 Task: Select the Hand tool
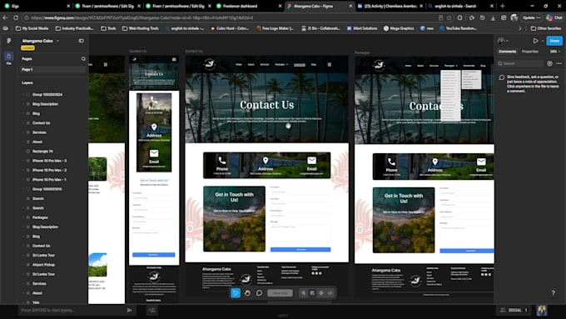(x=247, y=293)
